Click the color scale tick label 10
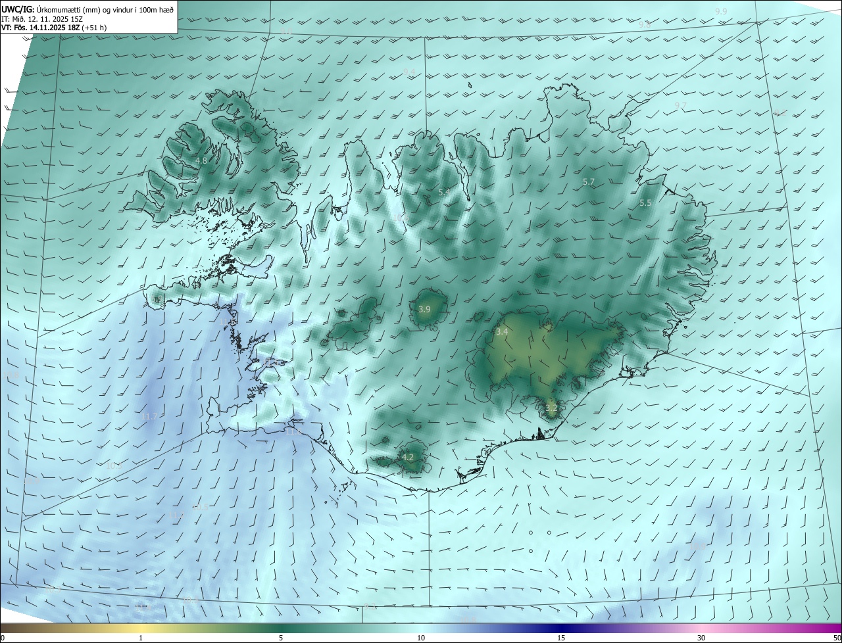The height and width of the screenshot is (643, 842). point(421,638)
